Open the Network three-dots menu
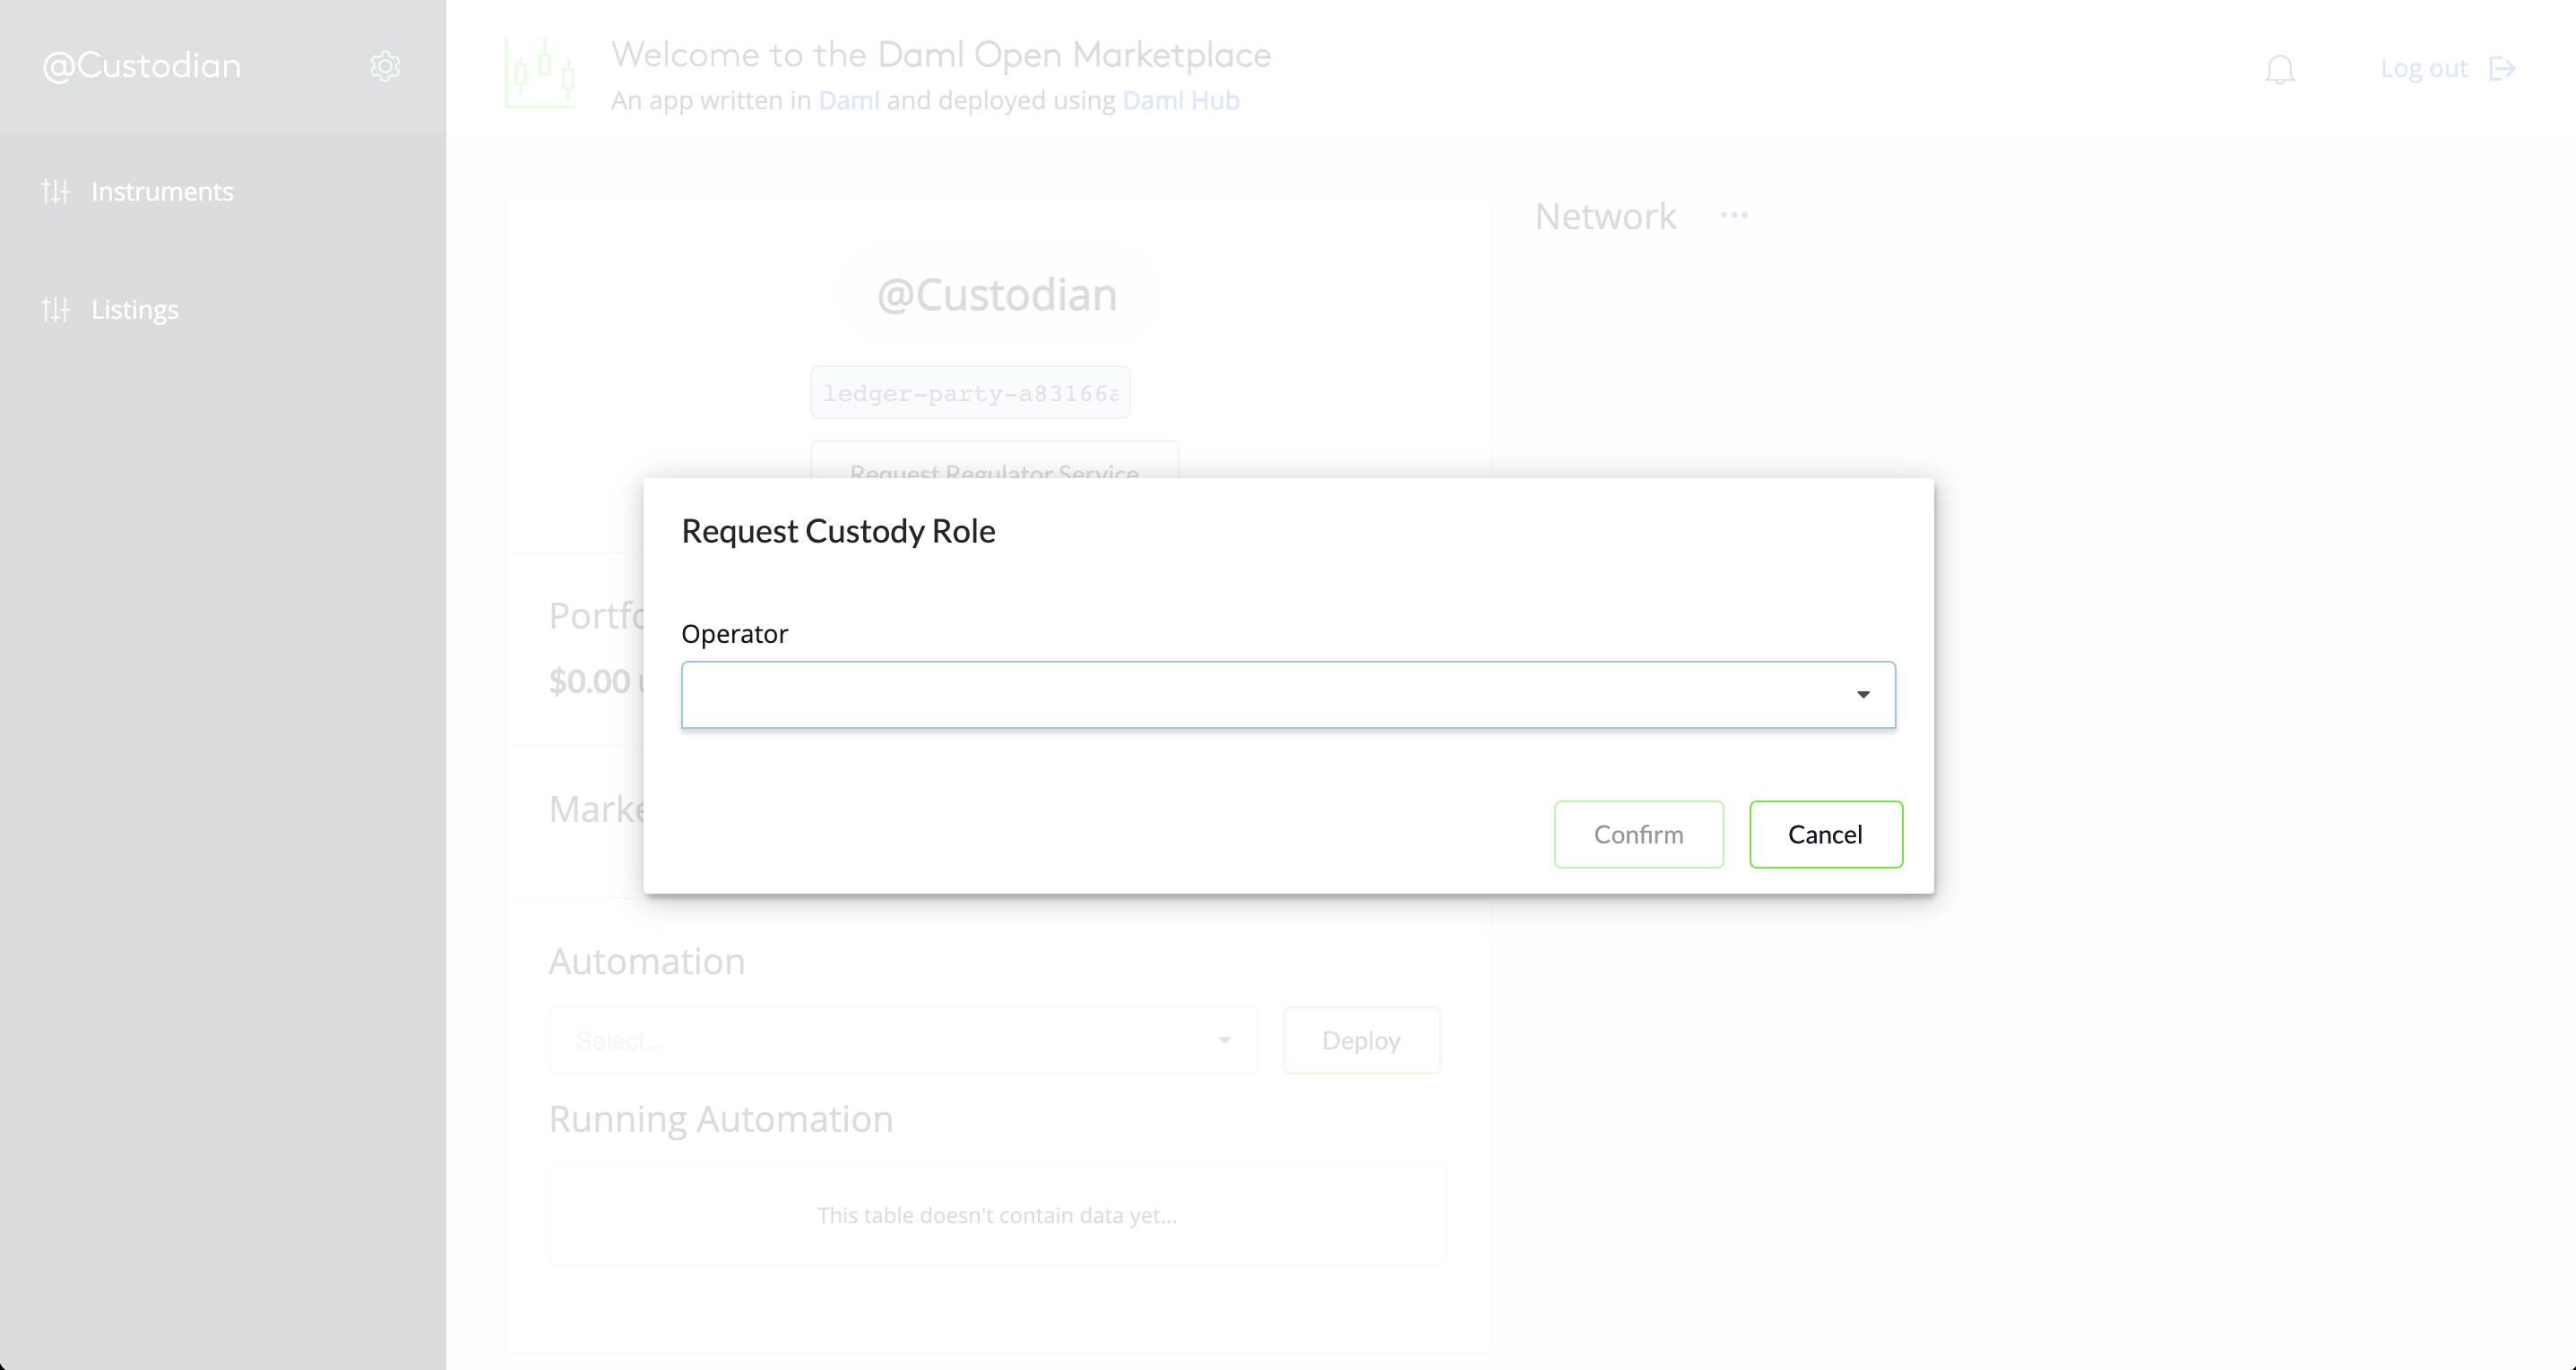The image size is (2576, 1370). coord(1734,215)
